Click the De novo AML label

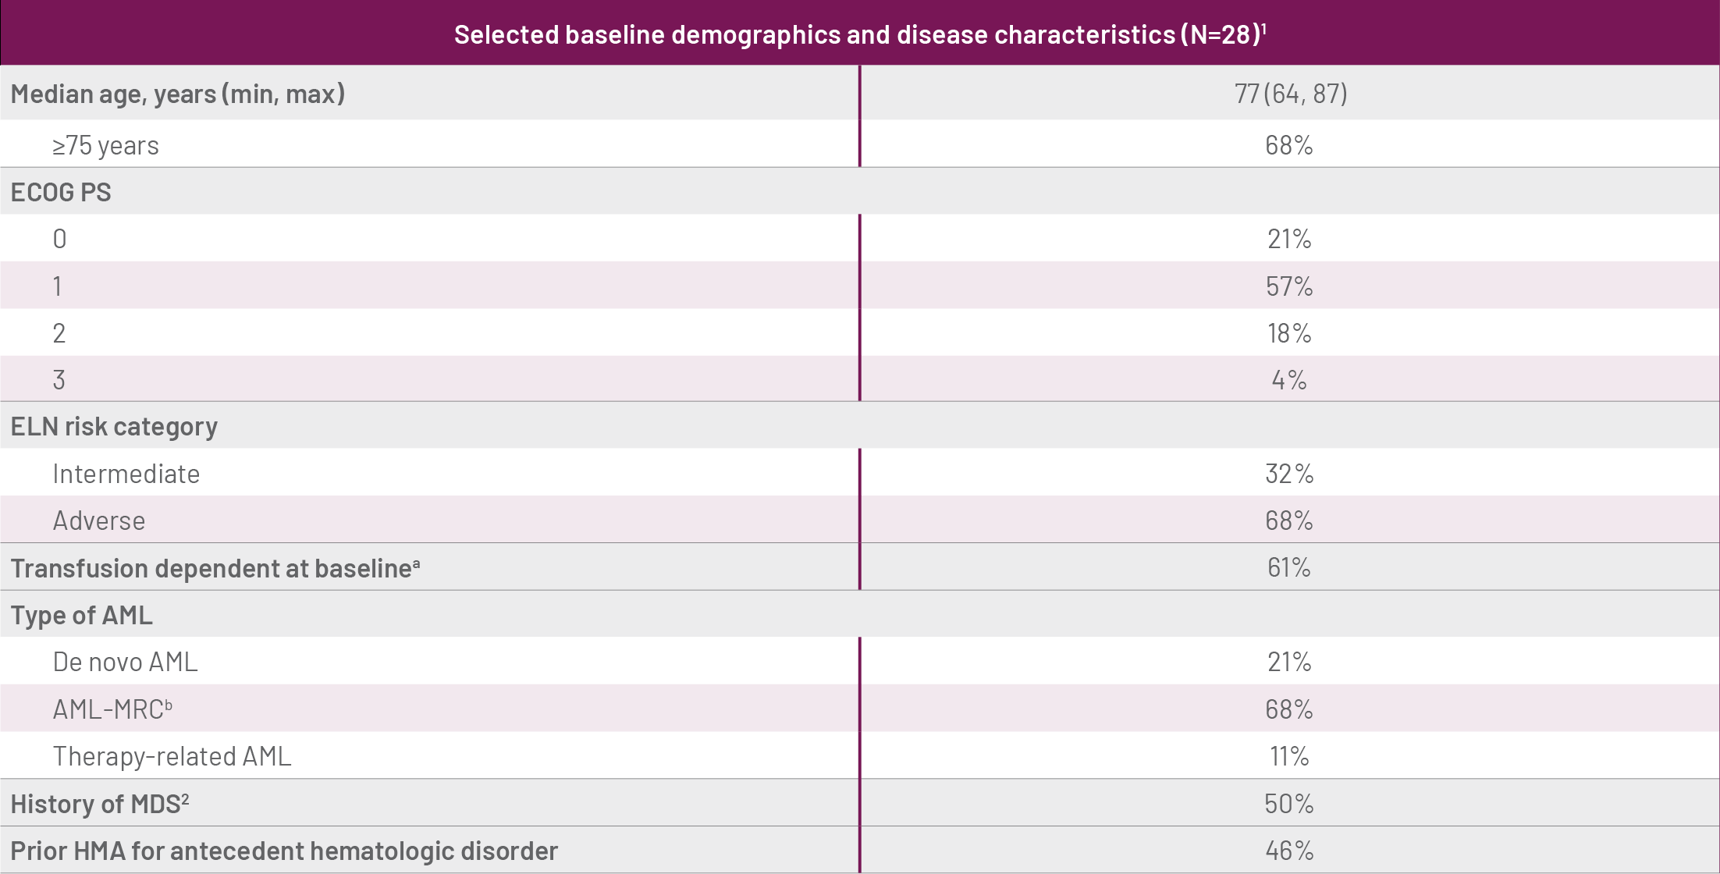(125, 663)
